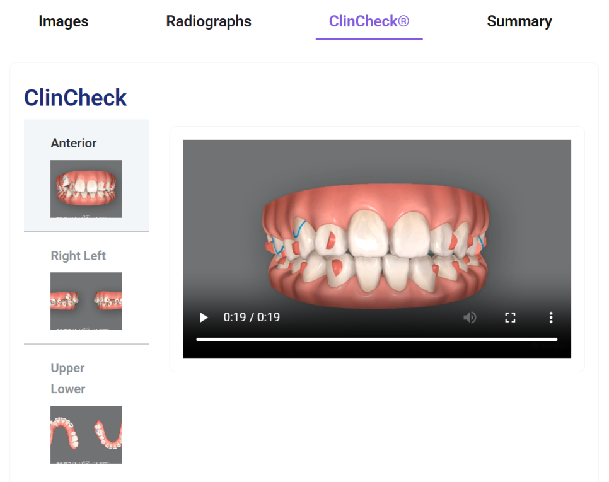The image size is (609, 482).
Task: Open the Radiographs tab
Action: coord(209,21)
